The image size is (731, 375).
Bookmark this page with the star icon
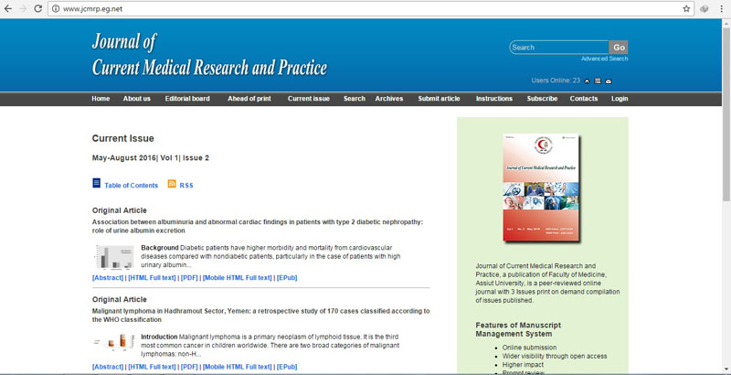[x=686, y=8]
